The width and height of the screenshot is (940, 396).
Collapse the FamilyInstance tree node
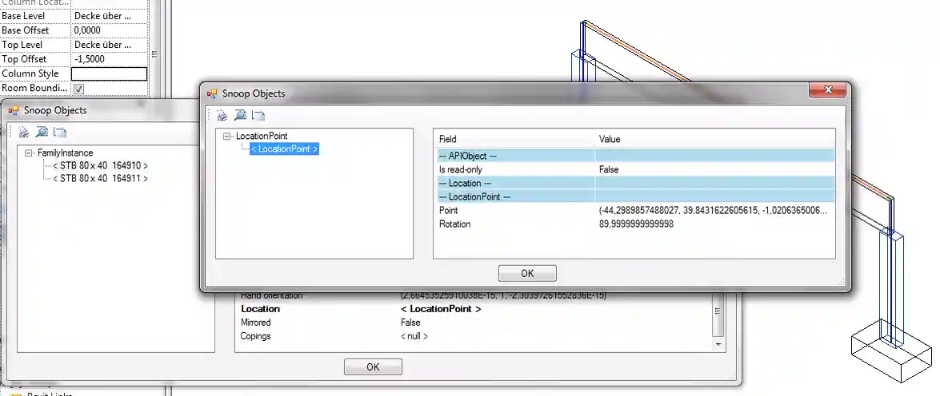tap(30, 153)
